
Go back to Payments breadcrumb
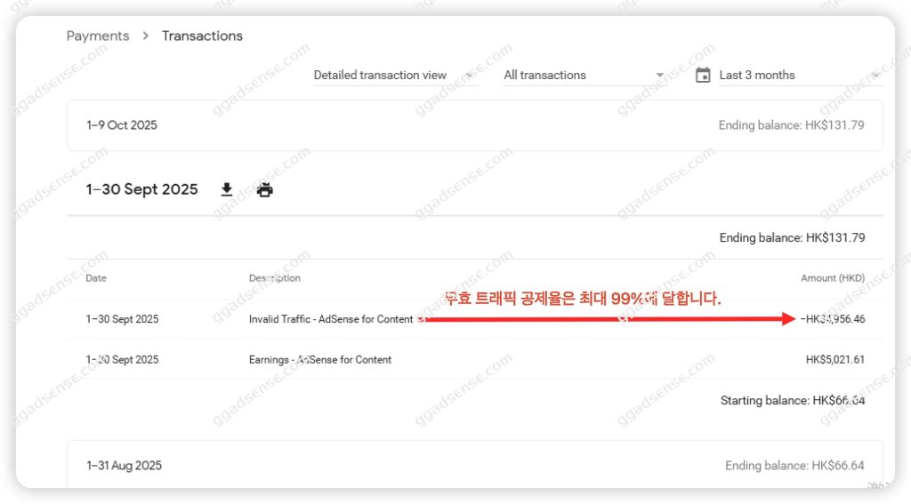tap(98, 36)
